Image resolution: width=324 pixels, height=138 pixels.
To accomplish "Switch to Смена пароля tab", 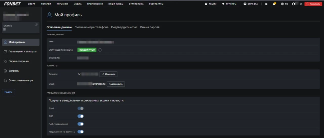I will click(150, 27).
